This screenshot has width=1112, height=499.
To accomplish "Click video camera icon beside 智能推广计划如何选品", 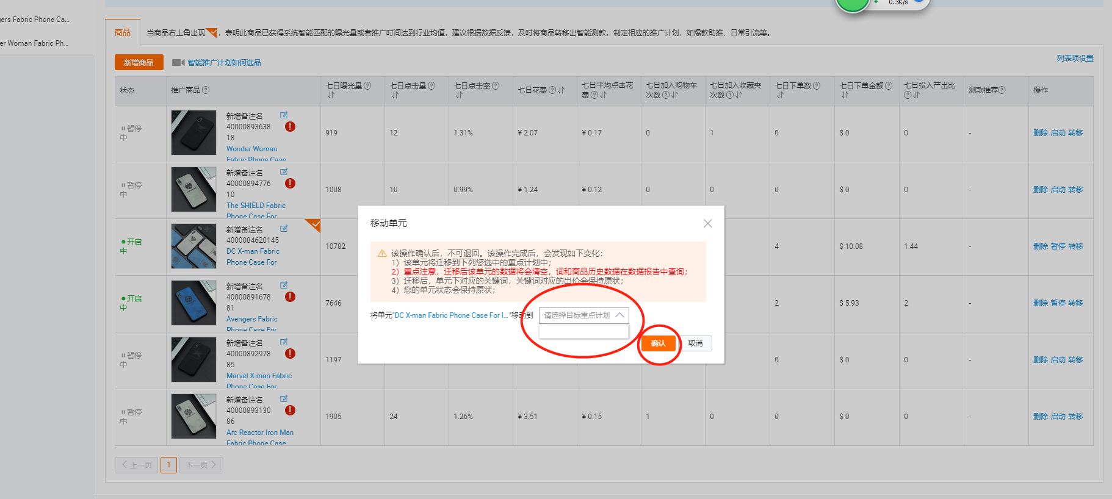I will coord(178,62).
